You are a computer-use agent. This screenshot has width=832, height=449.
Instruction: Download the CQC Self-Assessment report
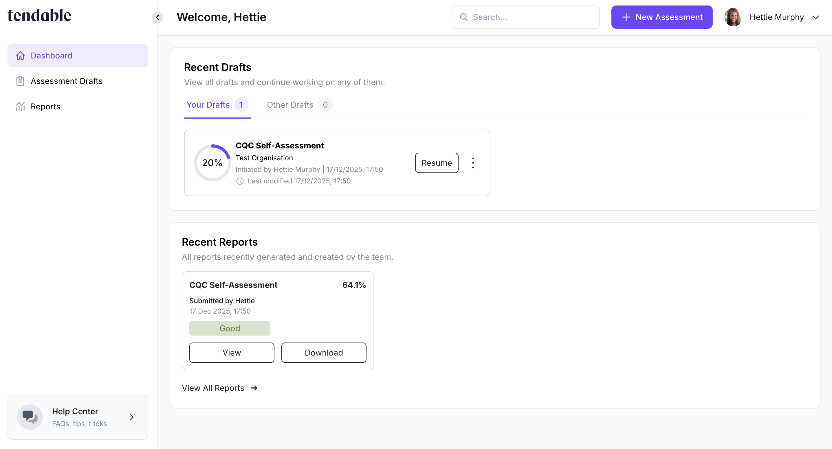pos(324,352)
